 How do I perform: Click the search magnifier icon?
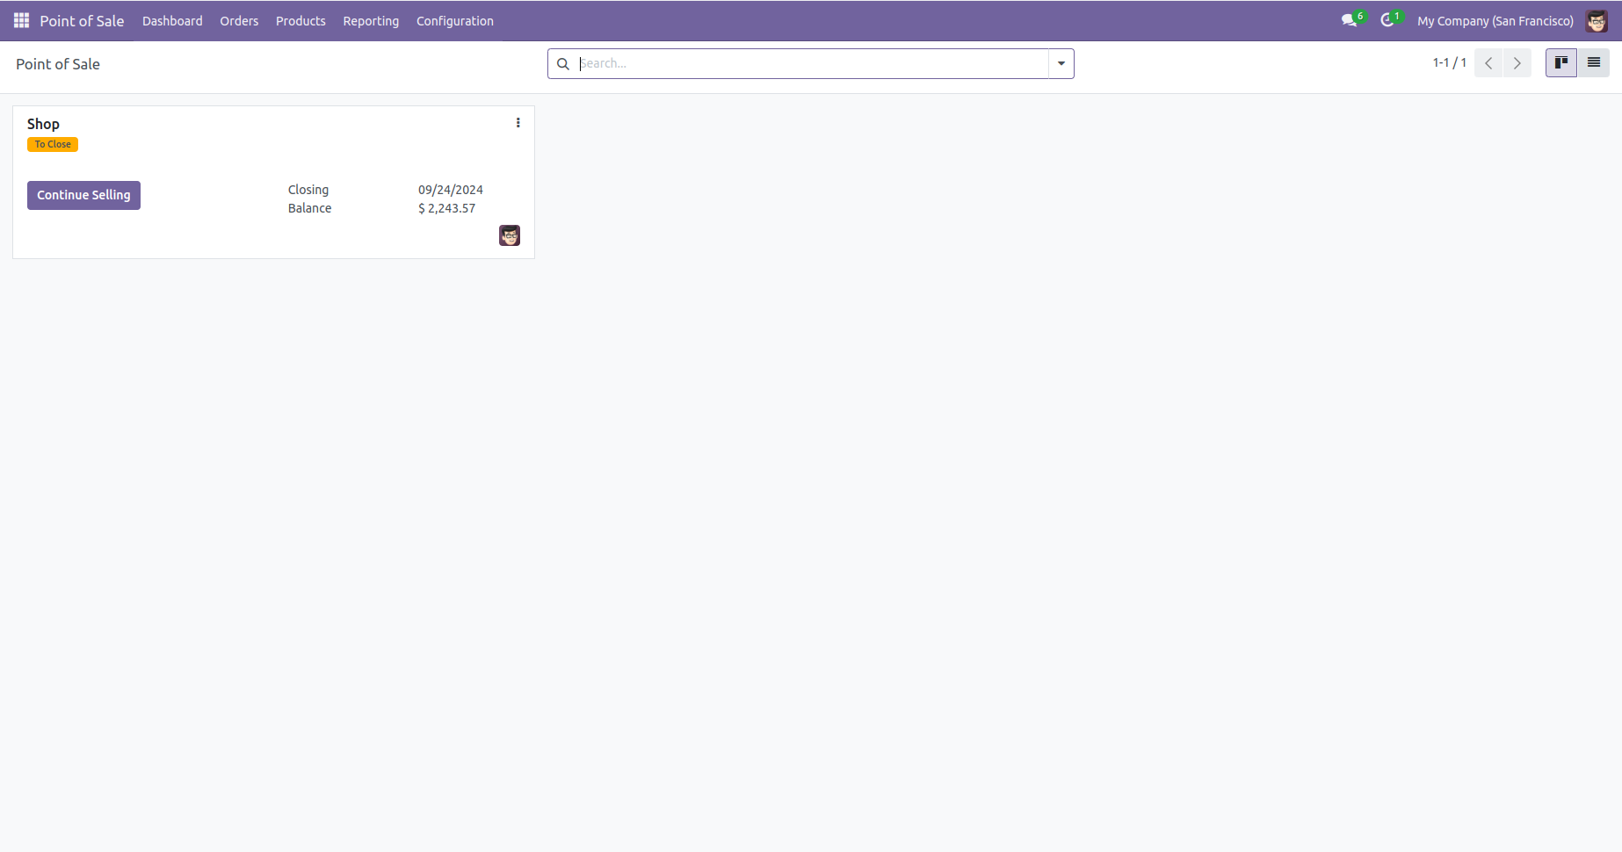(x=563, y=64)
